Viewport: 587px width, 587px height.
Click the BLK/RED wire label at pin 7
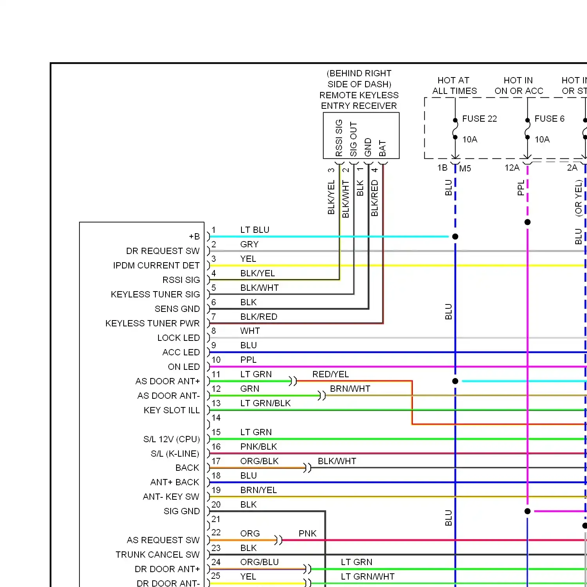pyautogui.click(x=259, y=317)
